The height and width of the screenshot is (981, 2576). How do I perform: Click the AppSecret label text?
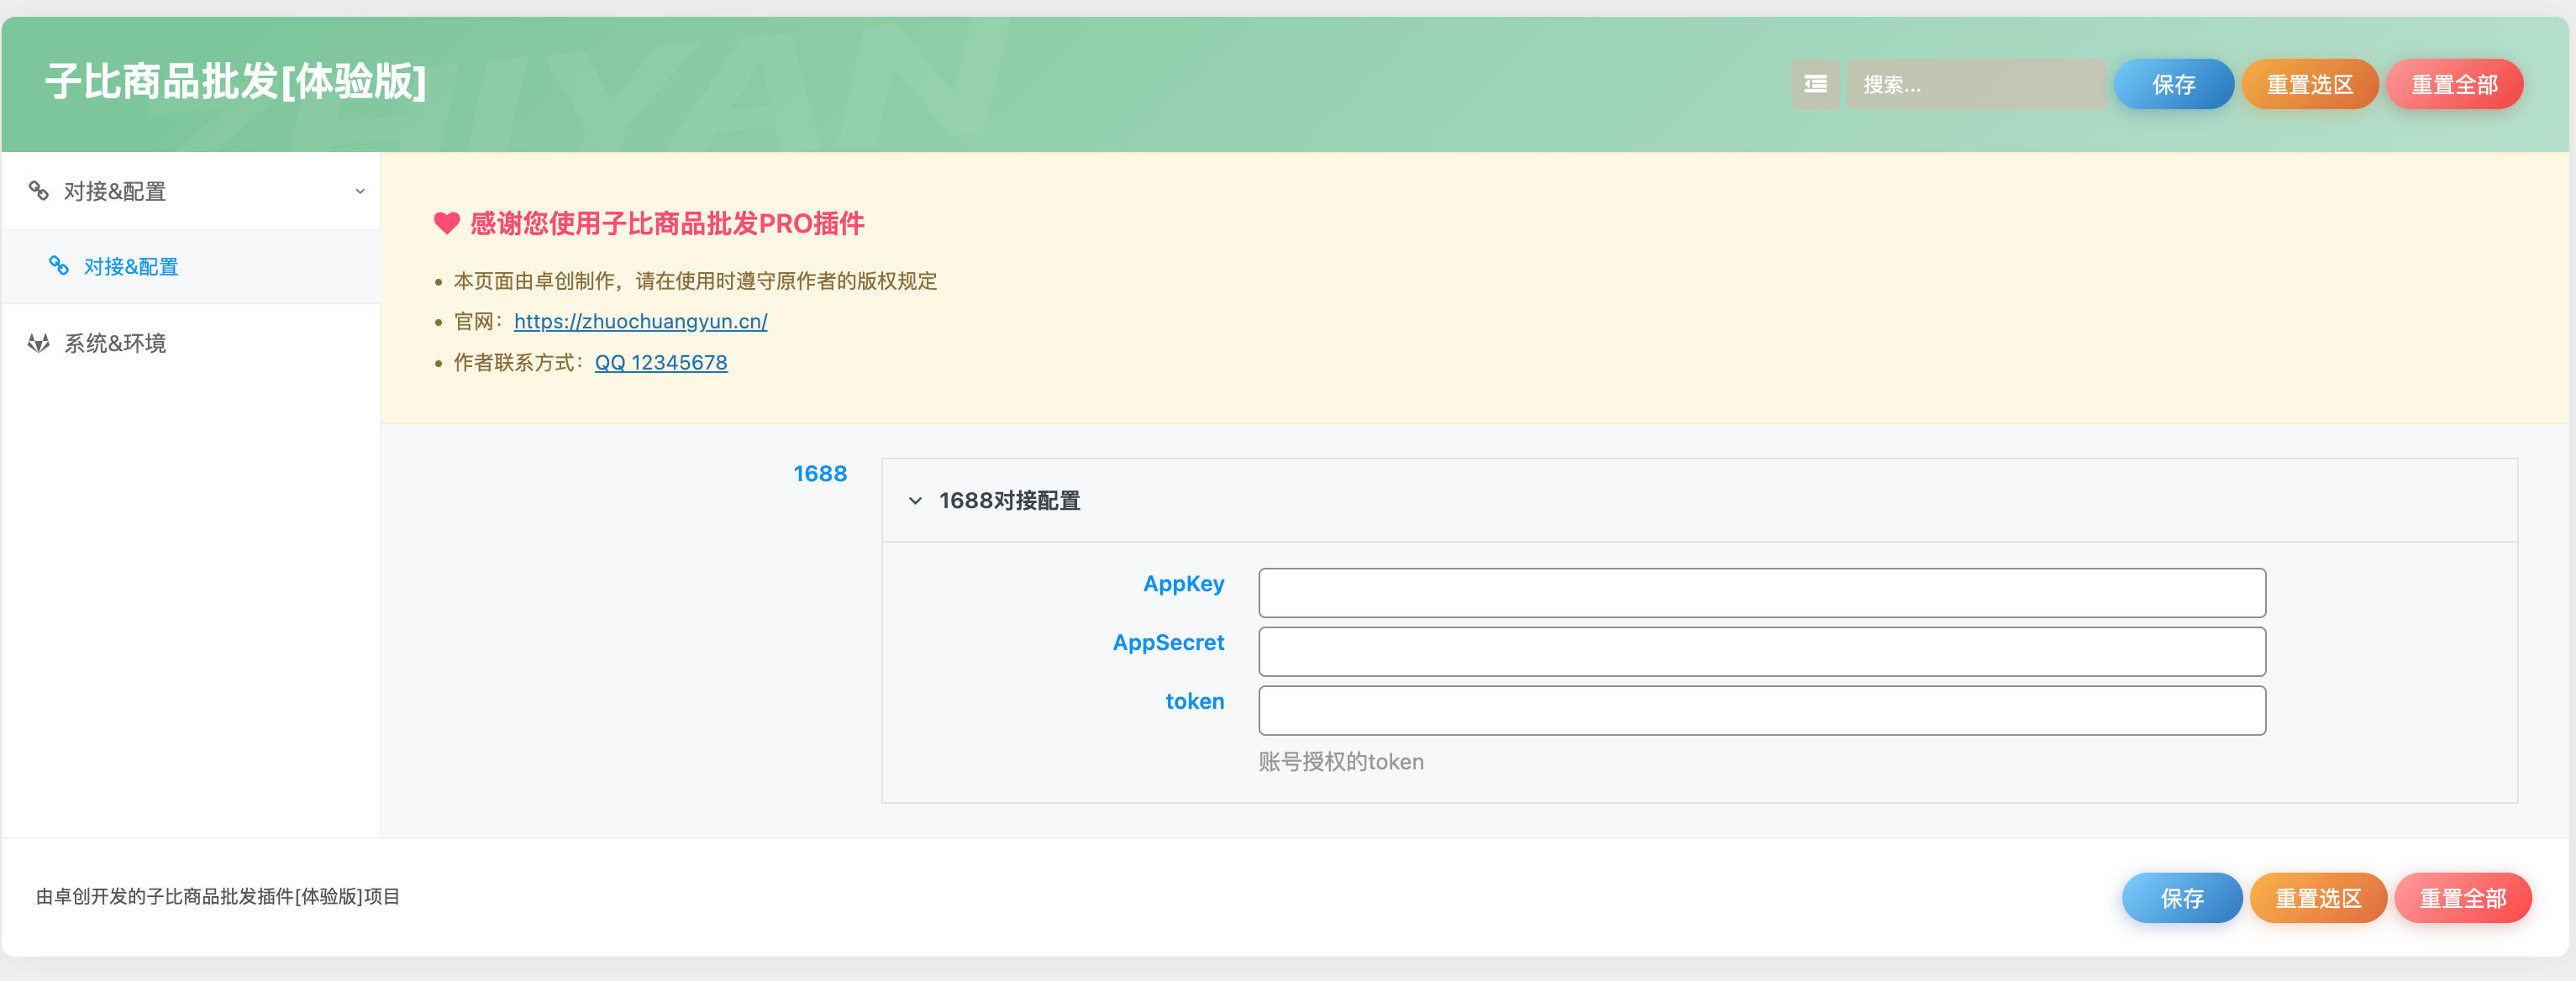tap(1168, 642)
